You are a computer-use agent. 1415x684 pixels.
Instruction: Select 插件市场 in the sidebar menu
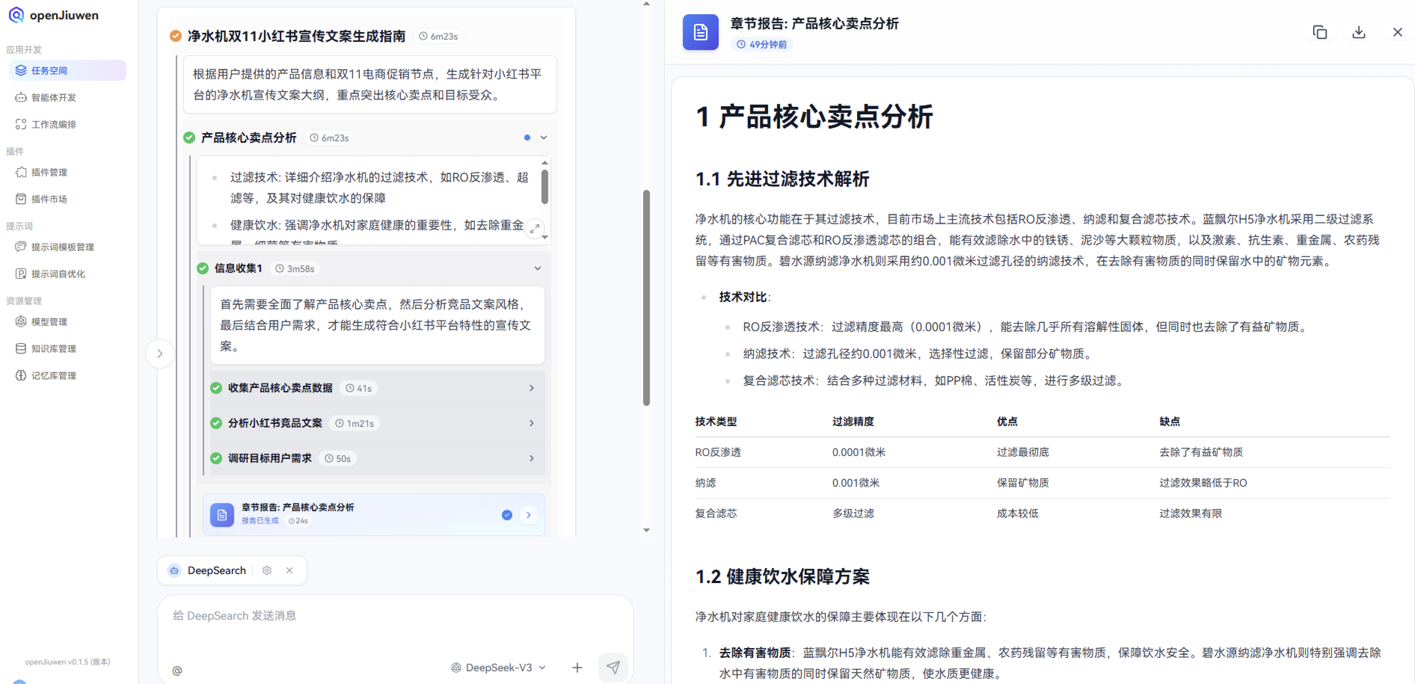49,199
